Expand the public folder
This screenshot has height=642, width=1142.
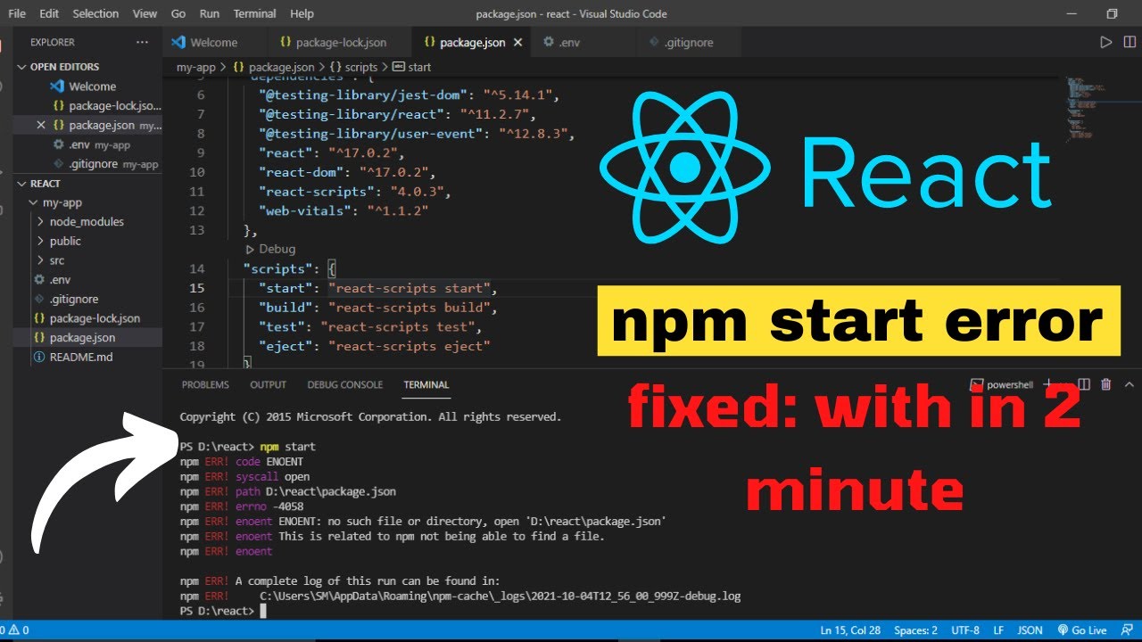(65, 241)
